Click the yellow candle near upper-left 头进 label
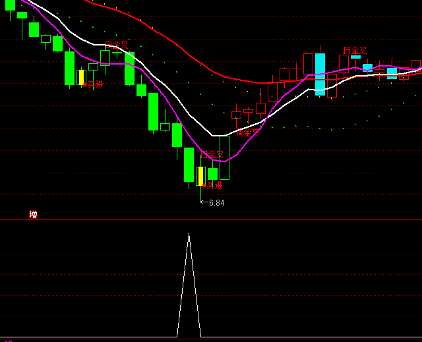 click(x=81, y=78)
